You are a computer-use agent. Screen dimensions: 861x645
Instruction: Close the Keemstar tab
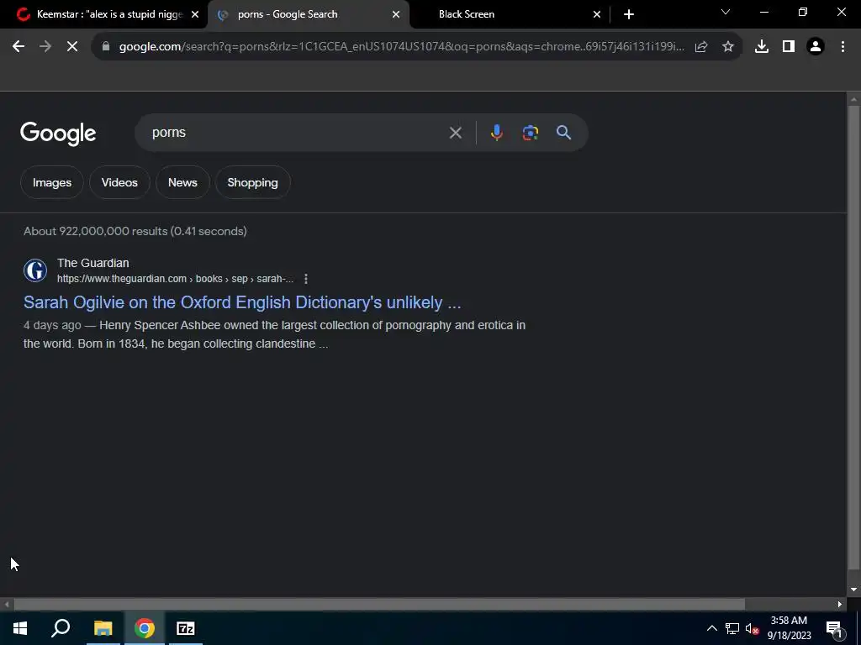[x=195, y=14]
